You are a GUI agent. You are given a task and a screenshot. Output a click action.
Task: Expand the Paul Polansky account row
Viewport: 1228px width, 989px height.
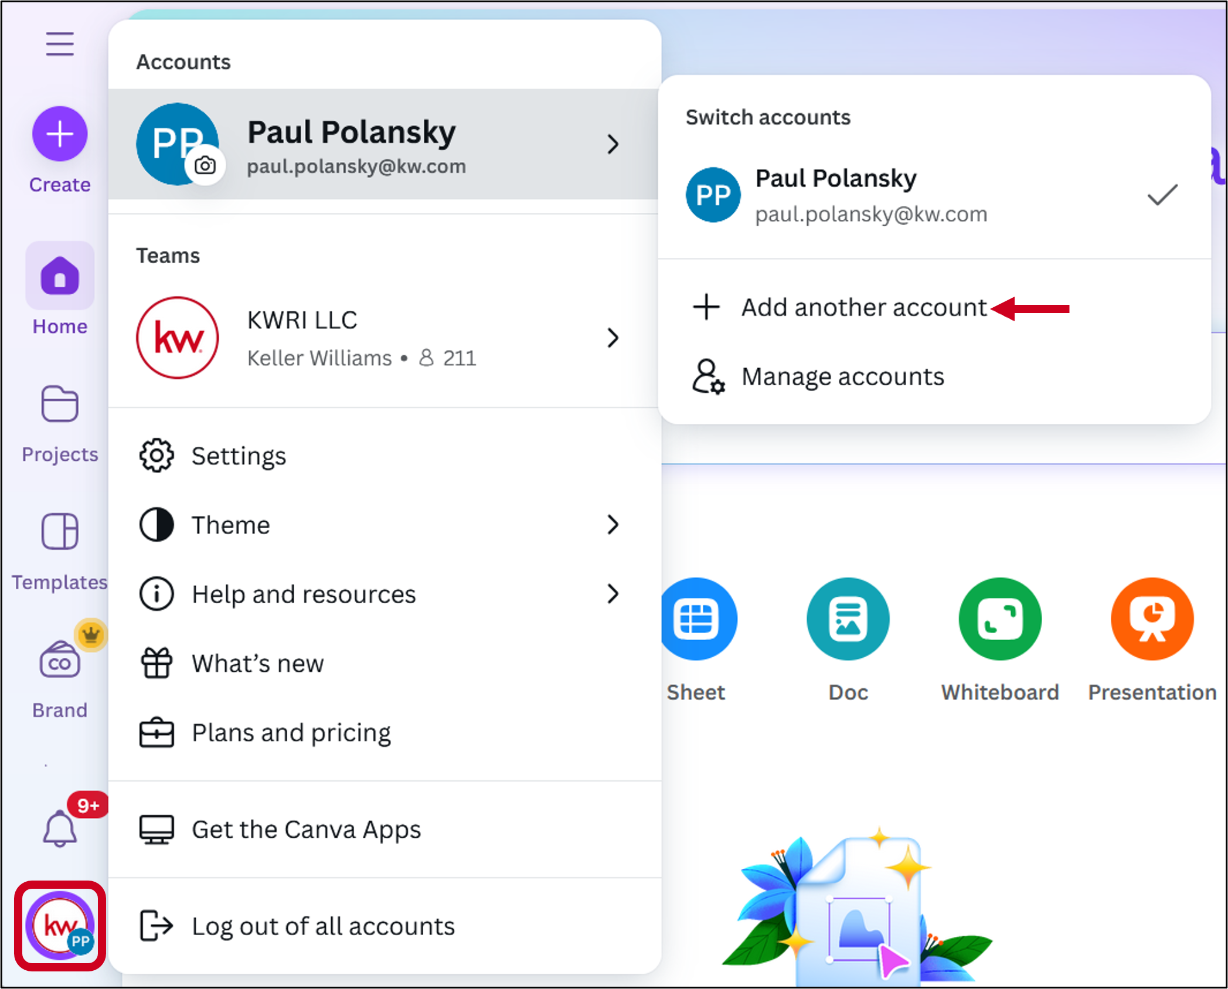(x=612, y=144)
